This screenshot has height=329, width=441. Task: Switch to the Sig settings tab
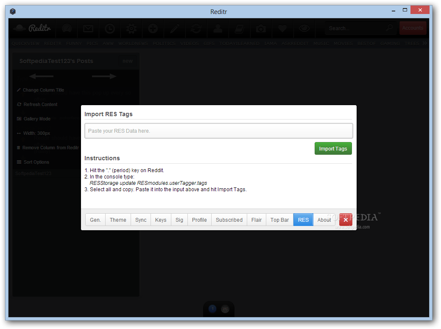click(x=179, y=220)
